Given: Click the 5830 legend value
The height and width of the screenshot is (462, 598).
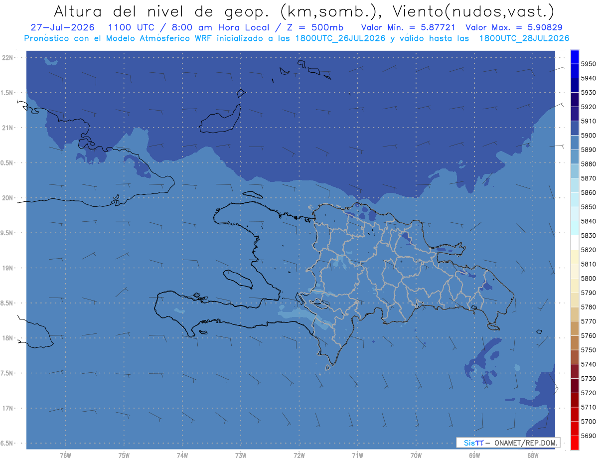Looking at the screenshot, I should point(588,236).
